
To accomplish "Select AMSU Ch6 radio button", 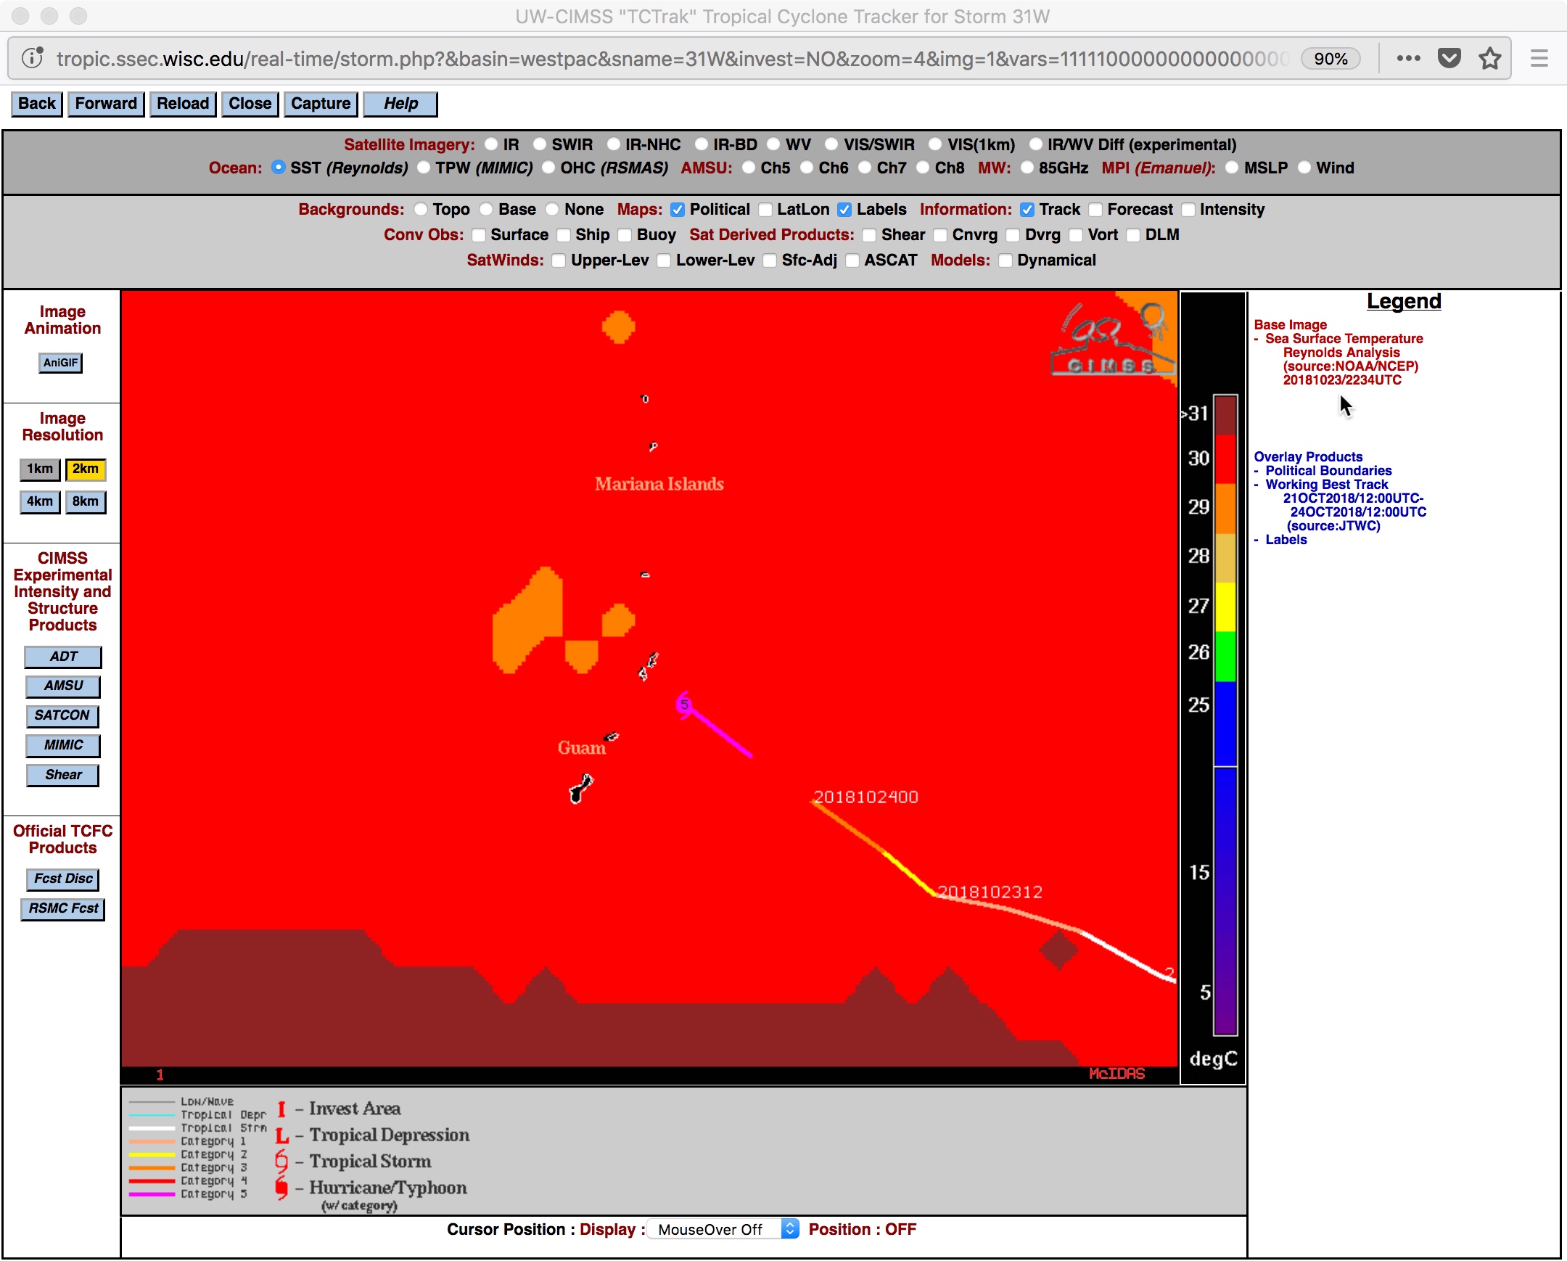I will [807, 168].
